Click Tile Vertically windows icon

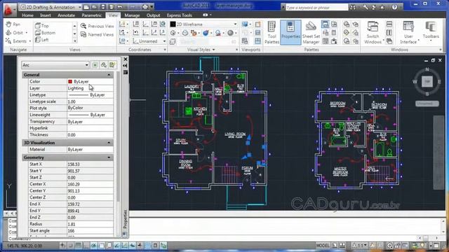click(x=389, y=33)
